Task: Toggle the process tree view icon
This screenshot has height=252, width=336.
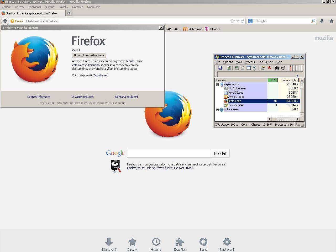Action: [243, 68]
